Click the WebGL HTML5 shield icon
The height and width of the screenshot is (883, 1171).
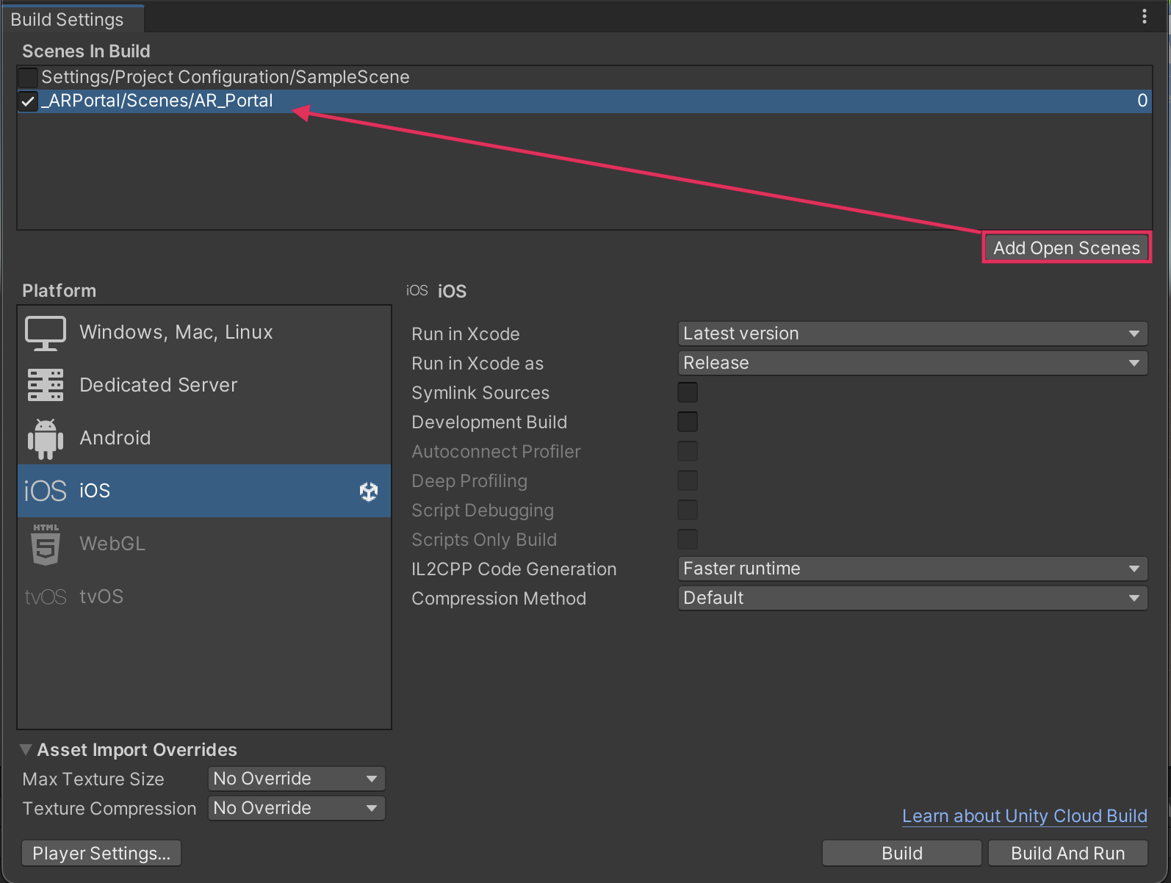coord(46,544)
